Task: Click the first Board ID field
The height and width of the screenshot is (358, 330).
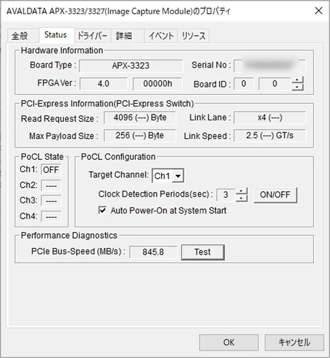Action: click(244, 84)
